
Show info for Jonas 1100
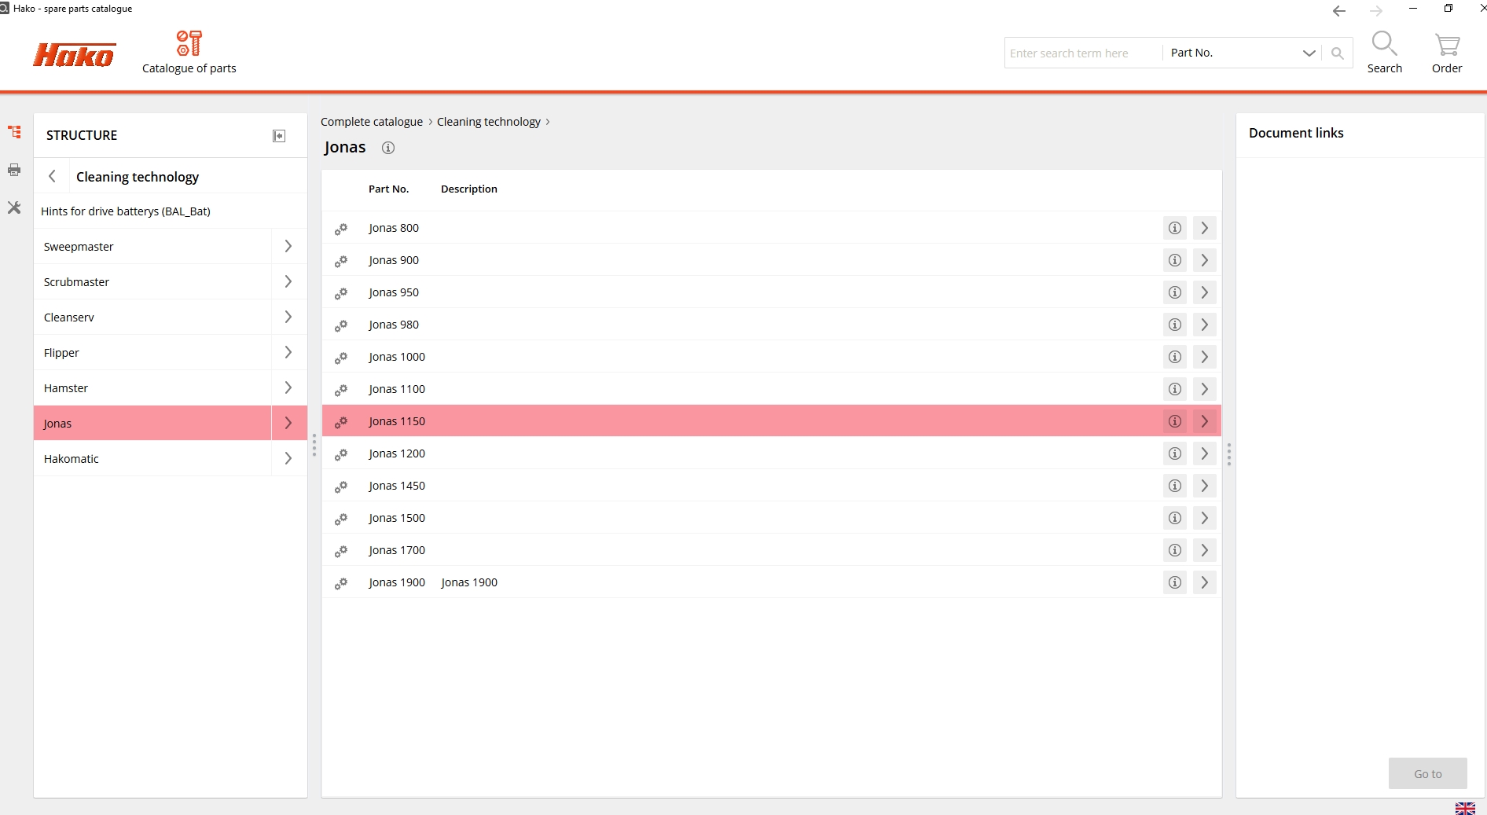[x=1174, y=389]
